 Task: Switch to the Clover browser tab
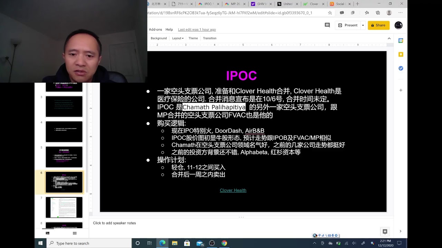pyautogui.click(x=314, y=4)
